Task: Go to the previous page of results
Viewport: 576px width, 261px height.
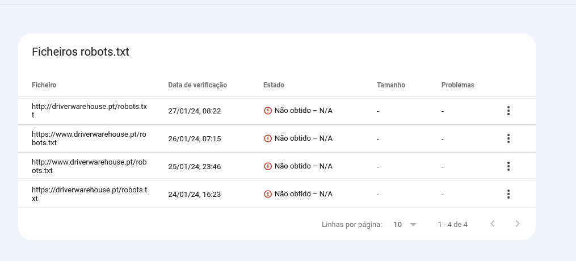Action: coord(493,224)
